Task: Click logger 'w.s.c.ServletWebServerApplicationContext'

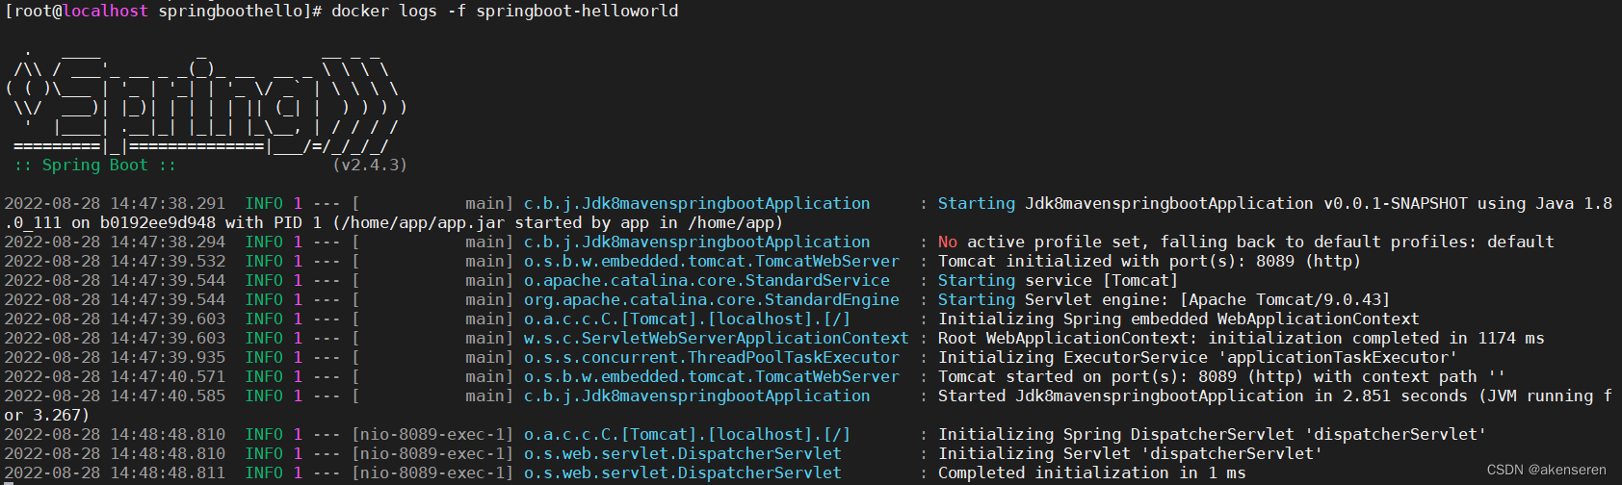Action: pos(717,339)
